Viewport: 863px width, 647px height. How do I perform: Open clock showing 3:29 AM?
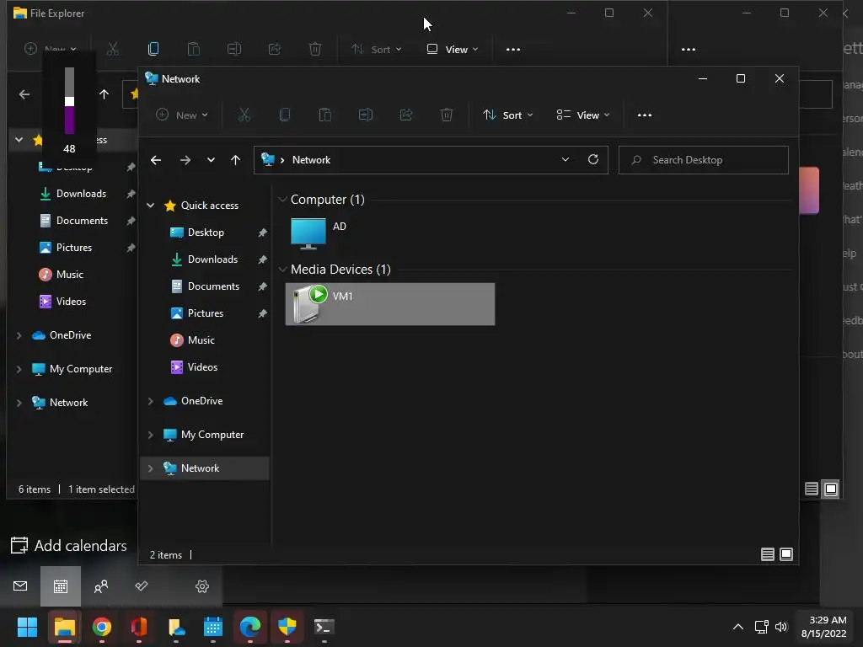click(824, 627)
